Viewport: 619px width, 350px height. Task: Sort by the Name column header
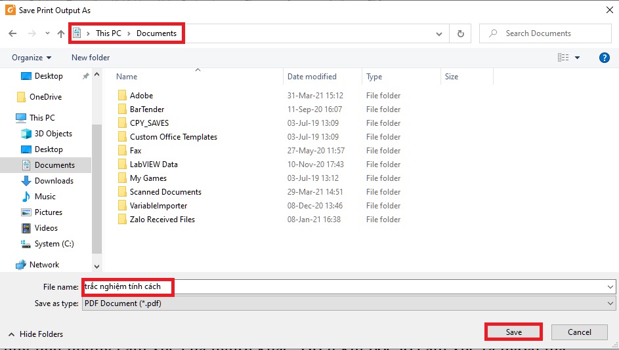[126, 77]
